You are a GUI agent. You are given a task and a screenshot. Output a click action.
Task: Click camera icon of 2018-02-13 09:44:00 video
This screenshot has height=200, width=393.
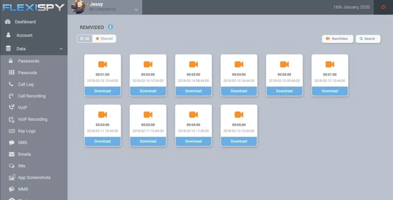(x=284, y=64)
